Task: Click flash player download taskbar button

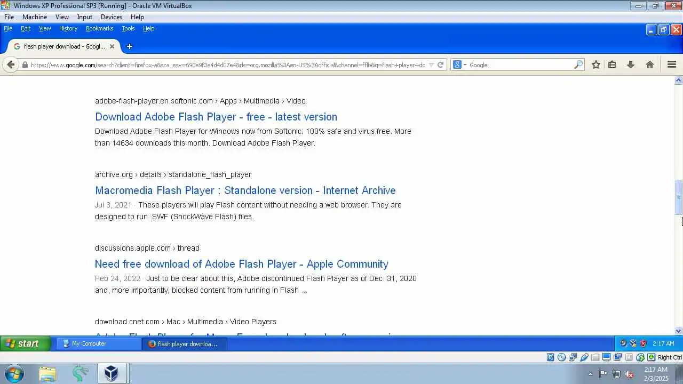Action: [x=185, y=343]
